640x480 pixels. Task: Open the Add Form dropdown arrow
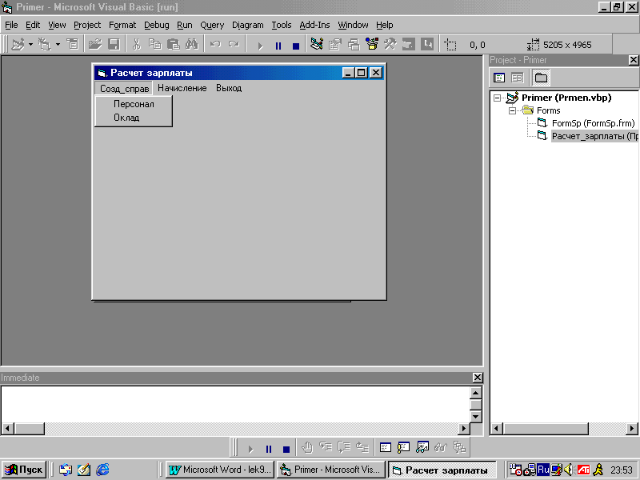58,44
